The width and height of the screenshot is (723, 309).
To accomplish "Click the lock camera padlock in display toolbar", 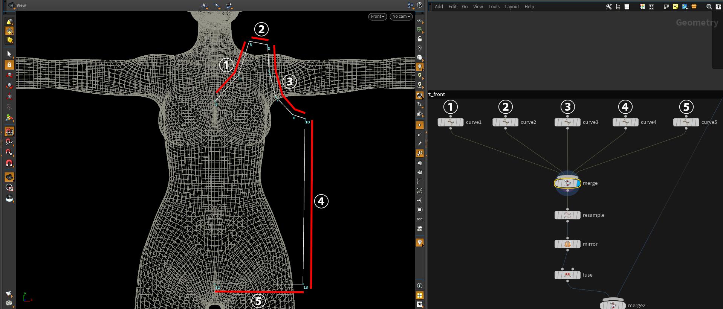I will coord(420,39).
